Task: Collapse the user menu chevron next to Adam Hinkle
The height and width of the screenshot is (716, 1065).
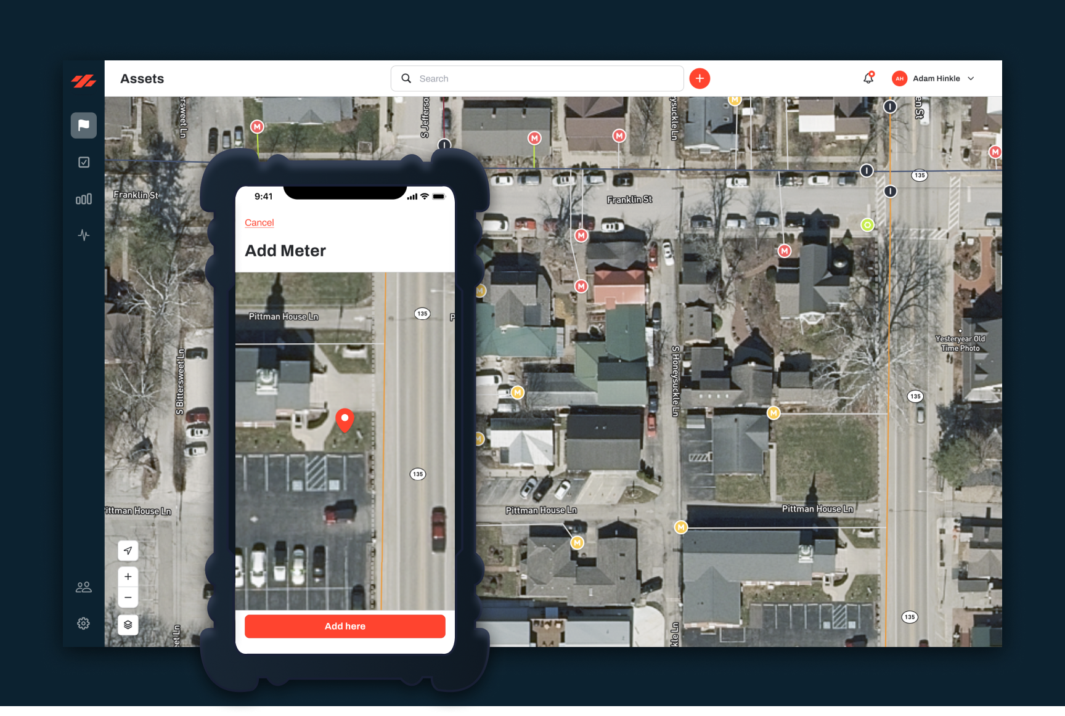Action: [x=971, y=78]
